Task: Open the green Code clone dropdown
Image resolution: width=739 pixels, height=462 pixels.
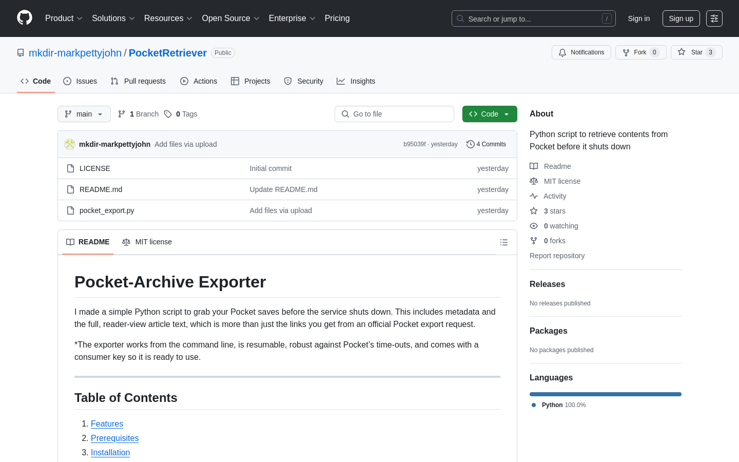Action: (490, 114)
